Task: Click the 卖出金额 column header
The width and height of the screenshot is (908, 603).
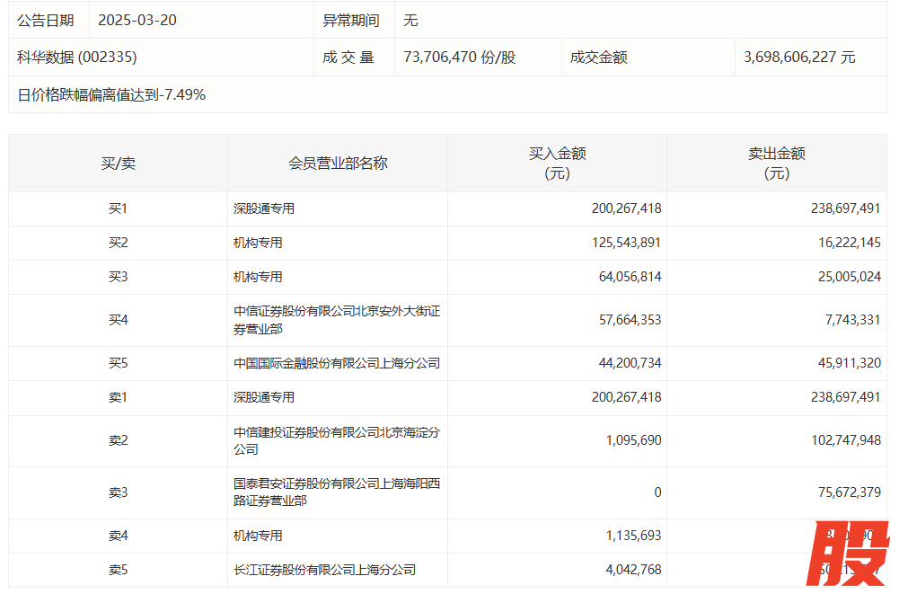Action: click(776, 164)
